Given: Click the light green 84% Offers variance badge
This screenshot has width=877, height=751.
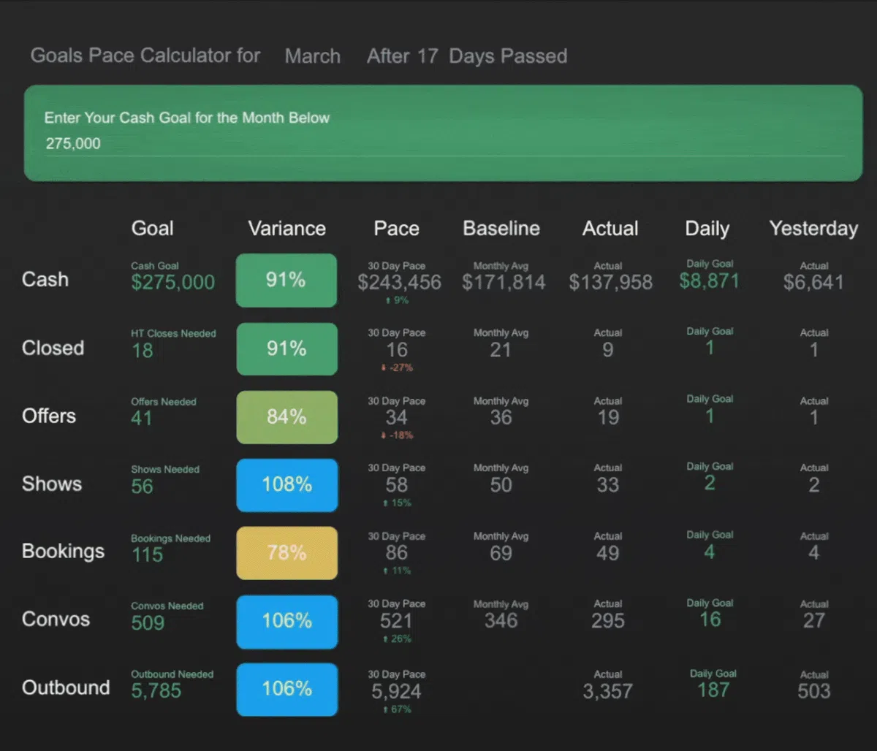Looking at the screenshot, I should [x=286, y=417].
